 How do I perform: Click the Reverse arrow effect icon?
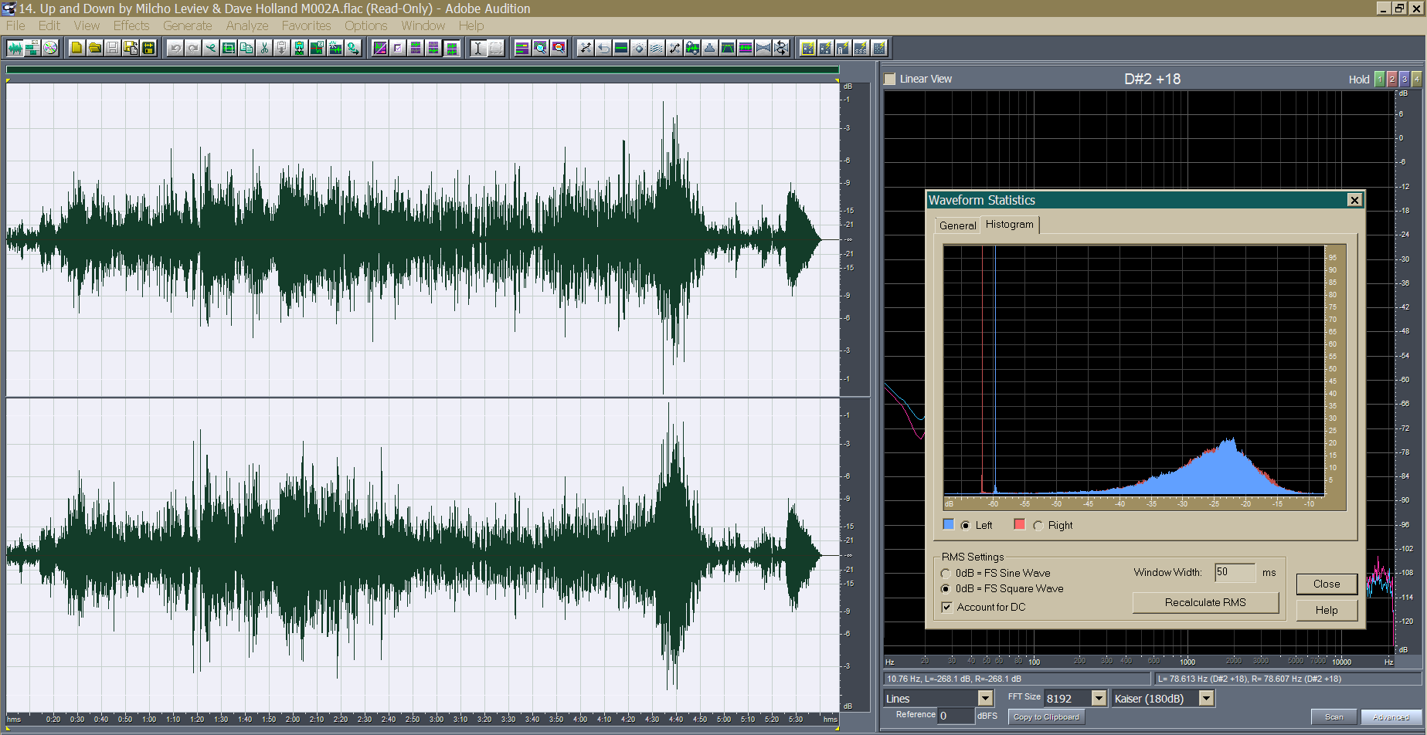[603, 48]
